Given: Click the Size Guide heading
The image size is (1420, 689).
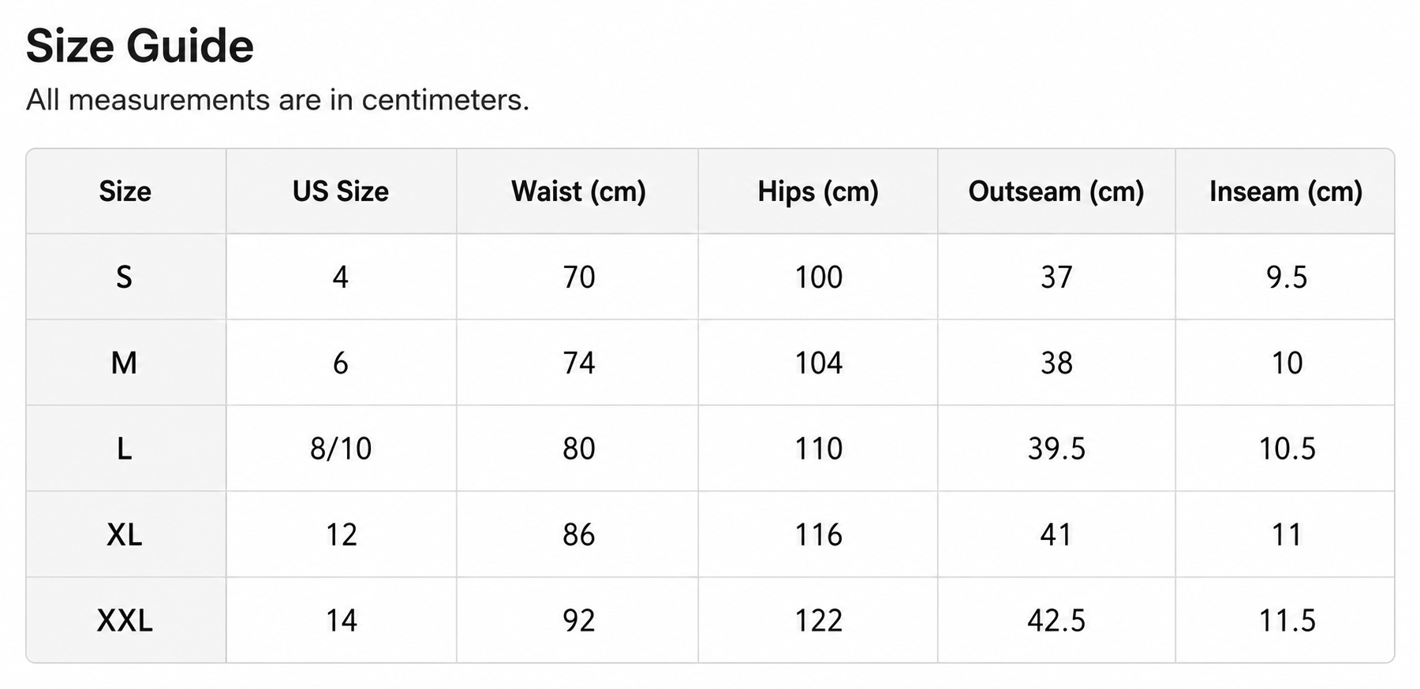Looking at the screenshot, I should pos(140,46).
